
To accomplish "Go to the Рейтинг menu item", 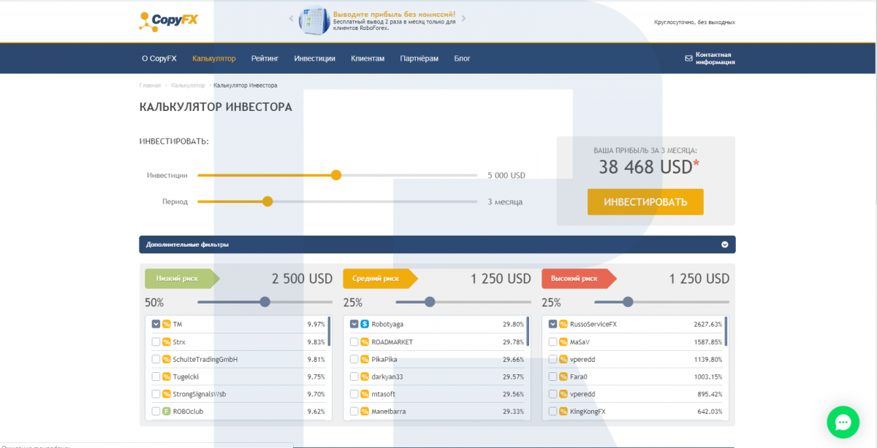I will coord(265,58).
